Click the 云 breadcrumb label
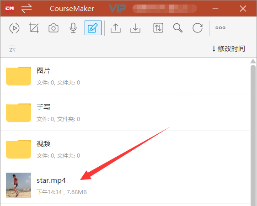The height and width of the screenshot is (206, 257). [x=12, y=49]
